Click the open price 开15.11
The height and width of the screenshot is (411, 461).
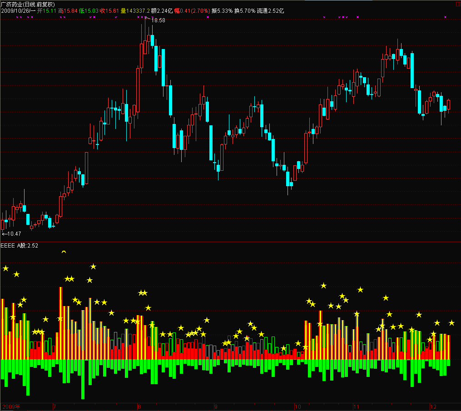47,11
